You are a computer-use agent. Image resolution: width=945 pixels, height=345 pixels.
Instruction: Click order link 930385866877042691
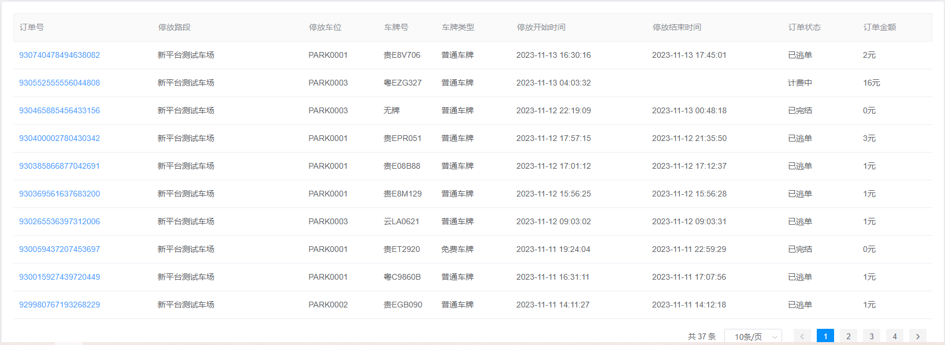[59, 166]
